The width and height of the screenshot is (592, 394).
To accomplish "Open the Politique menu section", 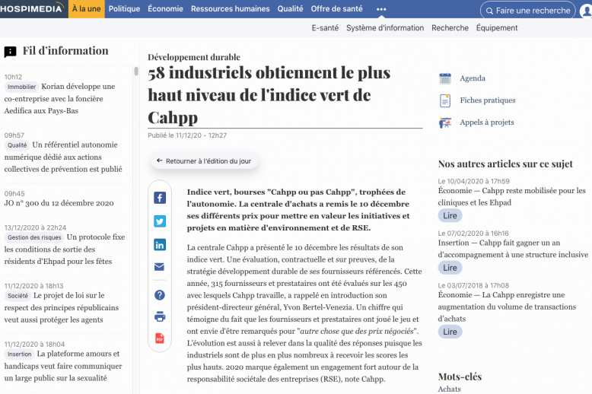I will 124,9.
